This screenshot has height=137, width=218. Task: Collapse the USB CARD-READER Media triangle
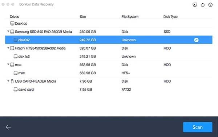tap(8, 81)
